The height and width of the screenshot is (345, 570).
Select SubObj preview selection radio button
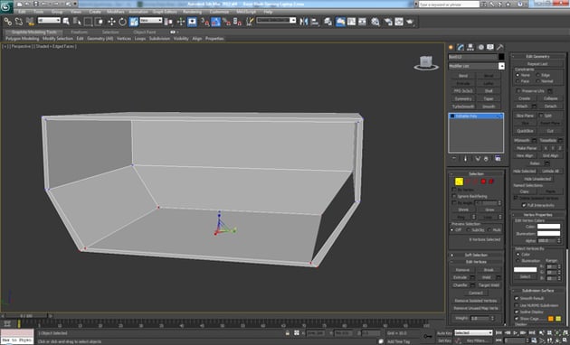tap(469, 230)
